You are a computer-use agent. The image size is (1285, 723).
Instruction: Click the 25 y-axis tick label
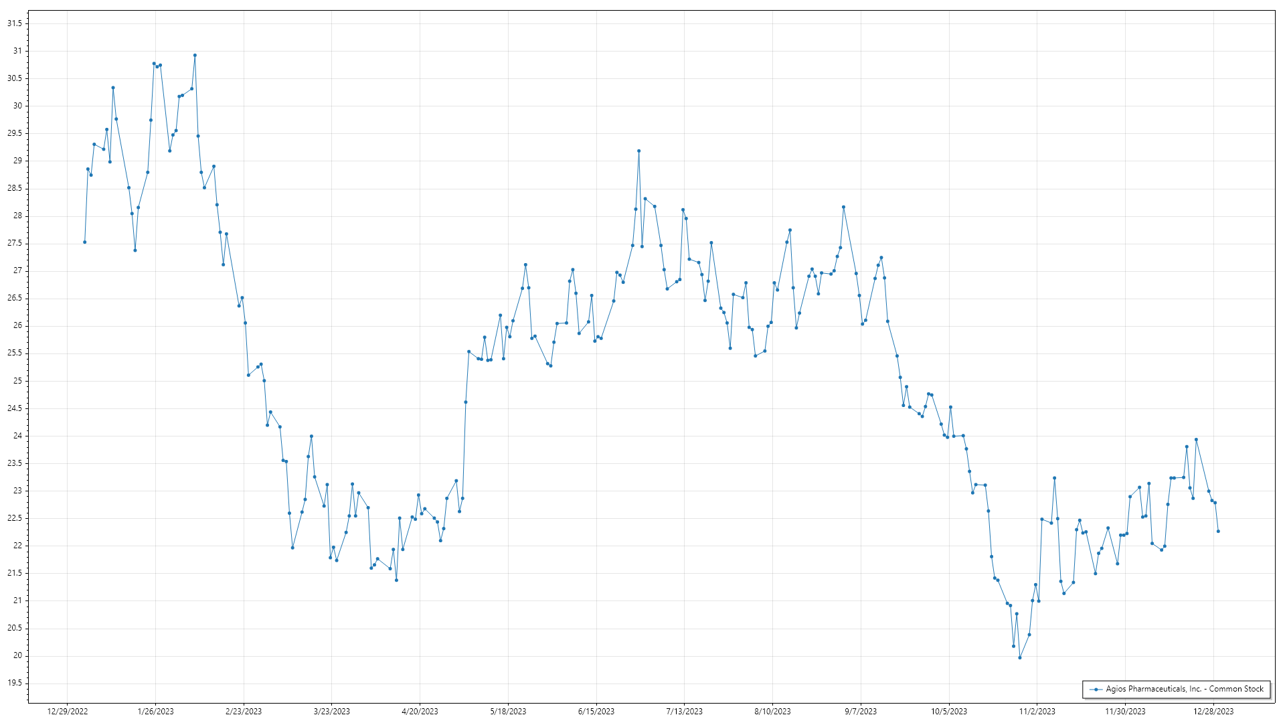click(x=17, y=381)
